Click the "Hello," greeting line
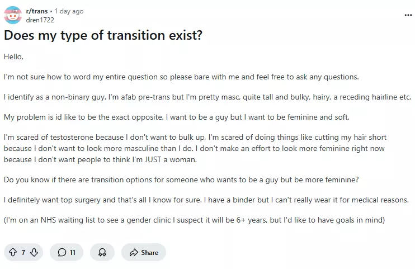The image size is (415, 269). point(13,56)
